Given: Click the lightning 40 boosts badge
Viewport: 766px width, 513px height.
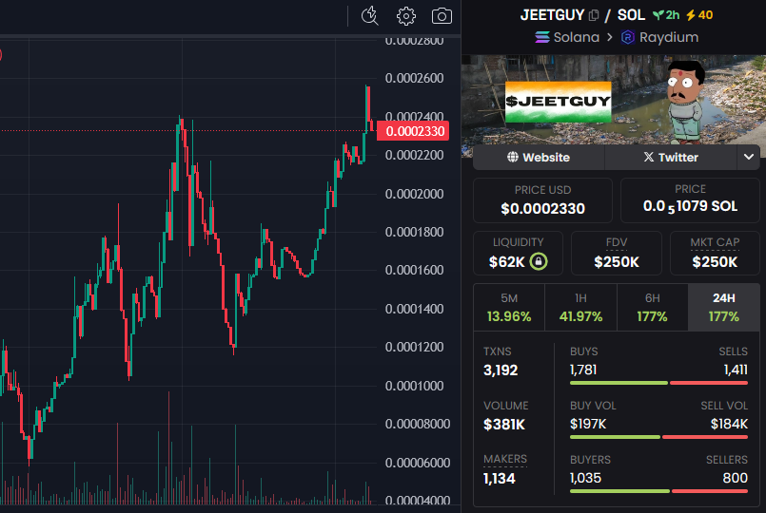Looking at the screenshot, I should pyautogui.click(x=699, y=15).
